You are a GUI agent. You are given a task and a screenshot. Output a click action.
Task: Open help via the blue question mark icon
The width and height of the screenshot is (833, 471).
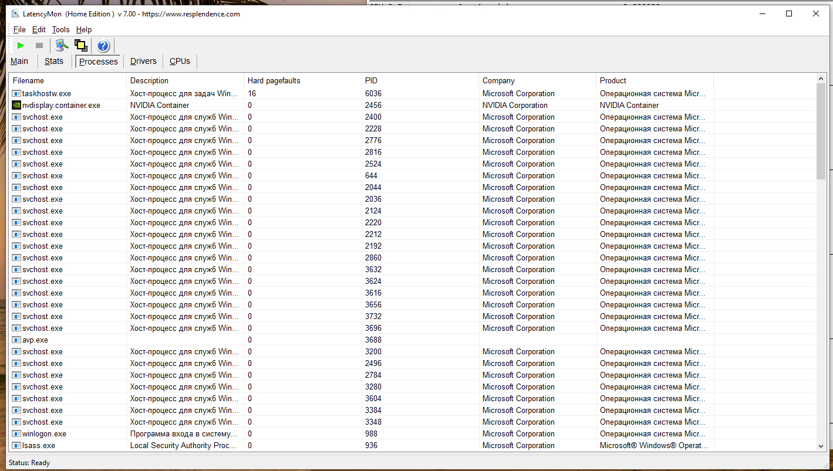103,46
